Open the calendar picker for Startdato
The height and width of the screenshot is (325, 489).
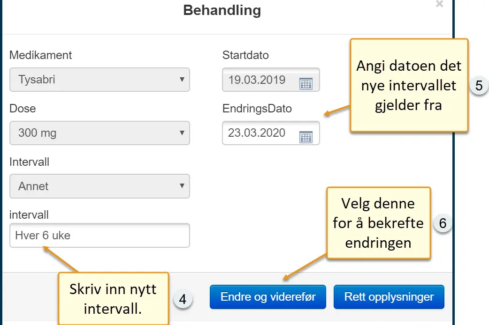pyautogui.click(x=306, y=84)
